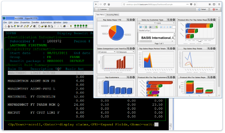Screen dimensions: 225x133
Task: Click save icon in the report toolbar
Action: point(141,27)
